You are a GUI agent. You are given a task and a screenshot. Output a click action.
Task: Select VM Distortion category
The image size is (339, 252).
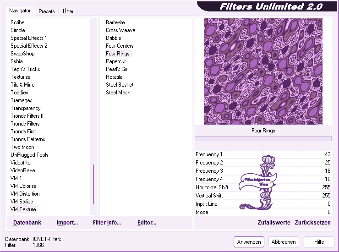coord(25,194)
